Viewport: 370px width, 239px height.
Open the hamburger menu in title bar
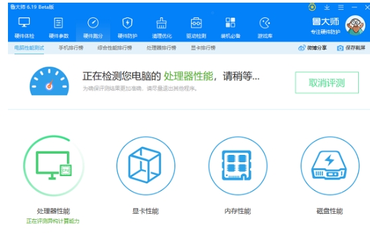click(x=341, y=7)
